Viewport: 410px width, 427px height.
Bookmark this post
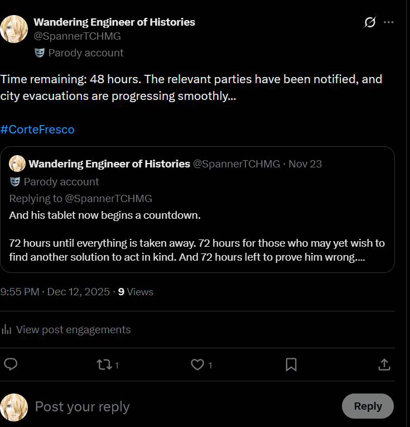[x=291, y=364]
